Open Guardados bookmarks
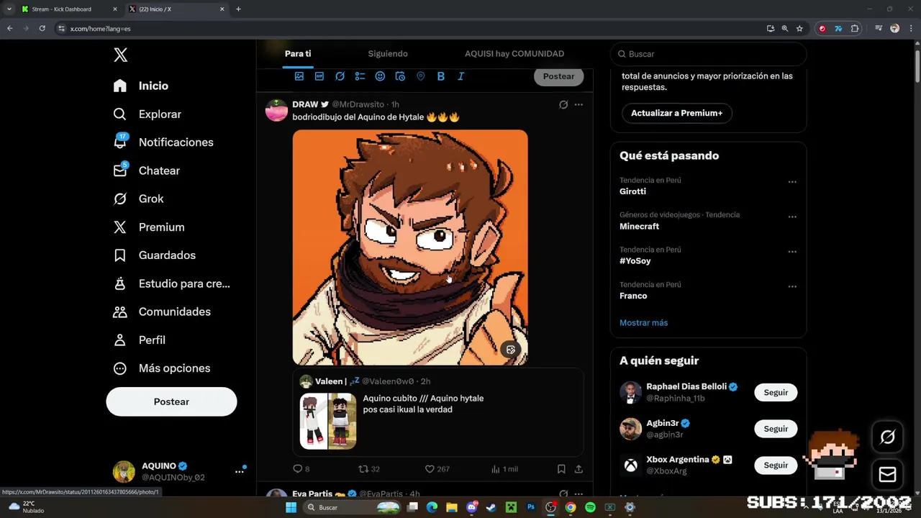Screen dimensions: 921x518 tap(155, 255)
